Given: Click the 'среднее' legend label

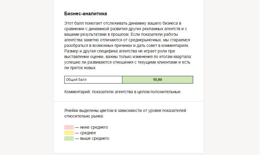Looking at the screenshot, I should pyautogui.click(x=88, y=133).
